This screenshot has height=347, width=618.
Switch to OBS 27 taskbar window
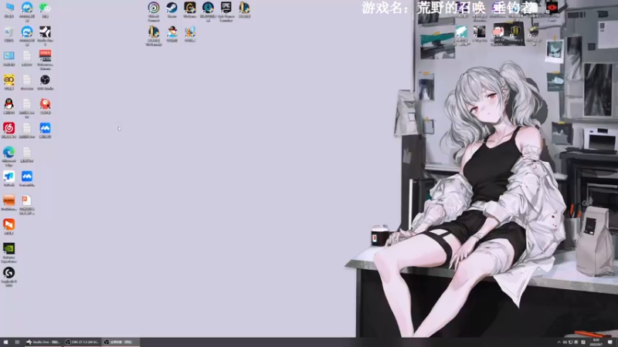(x=82, y=342)
